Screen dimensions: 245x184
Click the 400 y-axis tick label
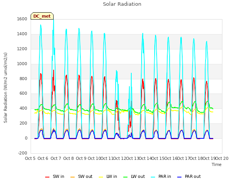pyautogui.click(x=23, y=108)
